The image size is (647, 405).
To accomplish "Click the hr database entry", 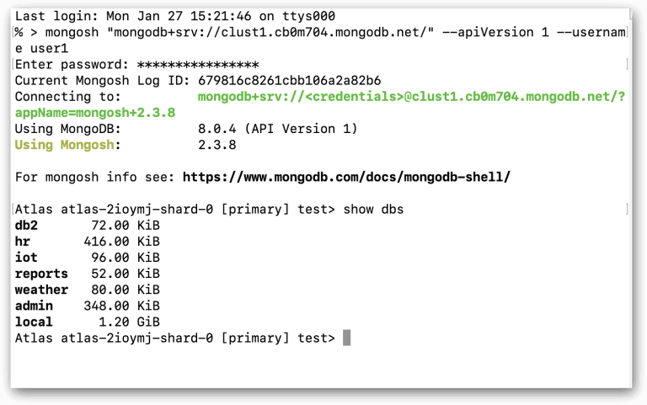I will [23, 242].
